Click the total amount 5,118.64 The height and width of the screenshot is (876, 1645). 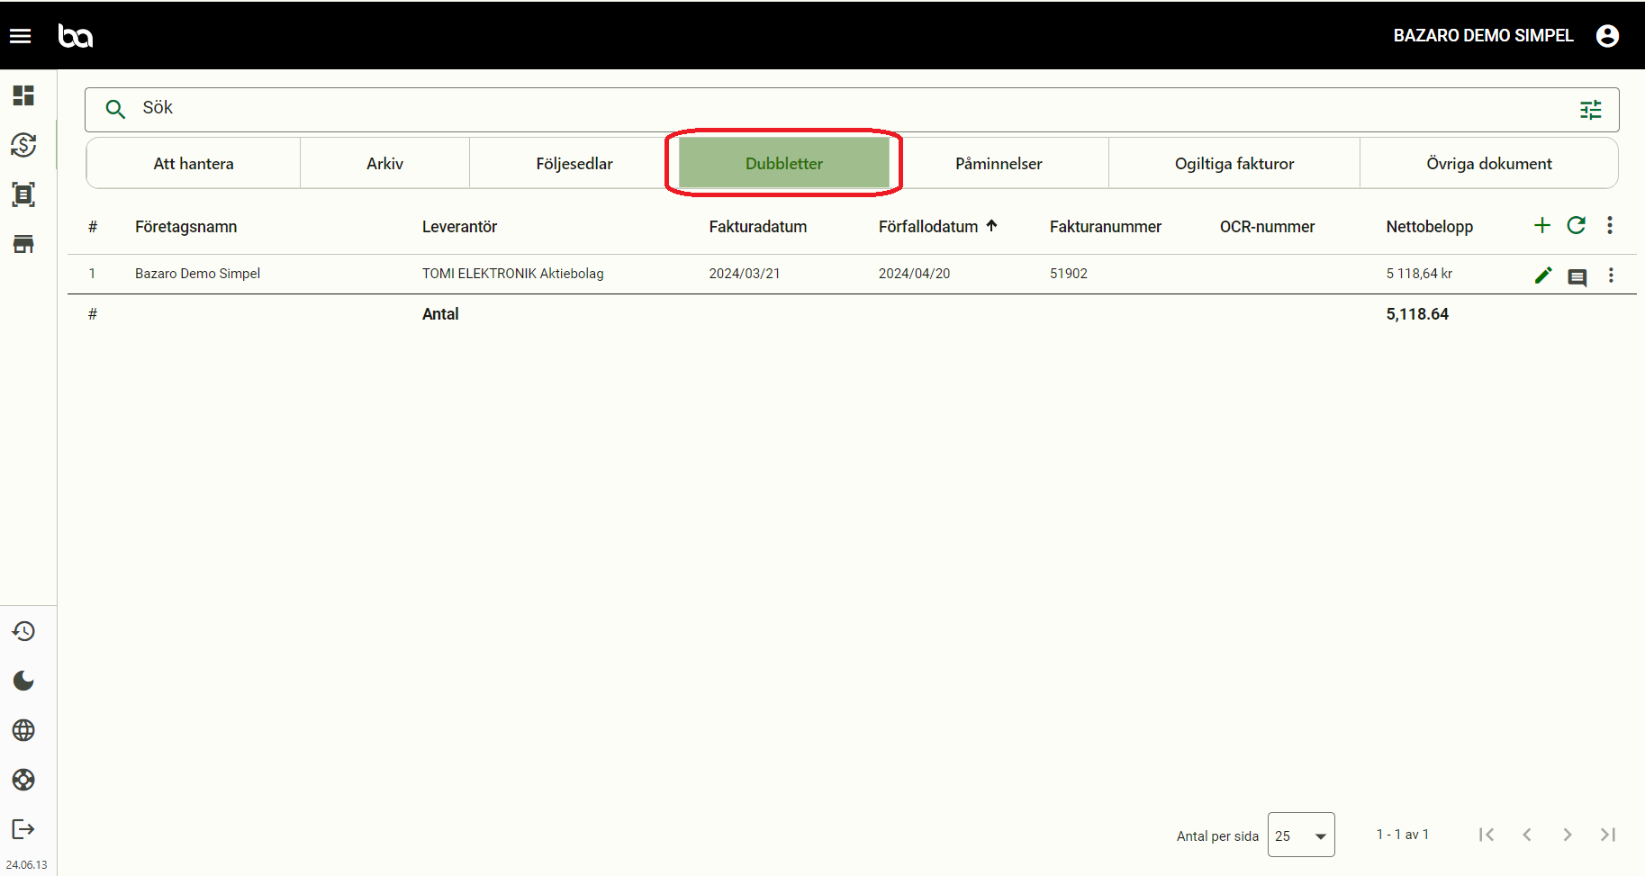(1417, 314)
